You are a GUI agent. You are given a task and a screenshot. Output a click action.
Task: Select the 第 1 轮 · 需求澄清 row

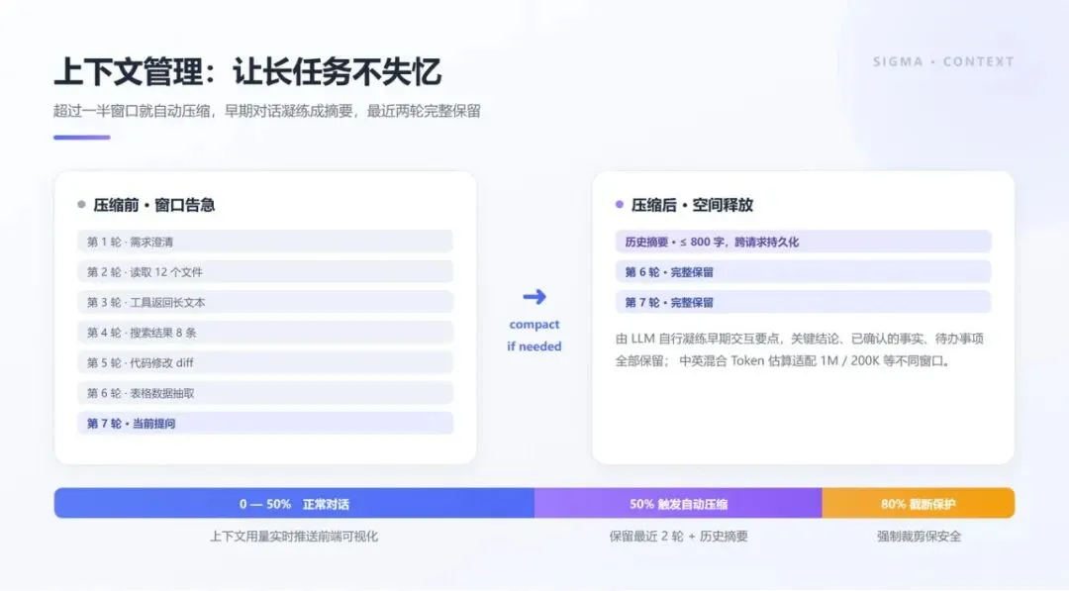click(265, 242)
